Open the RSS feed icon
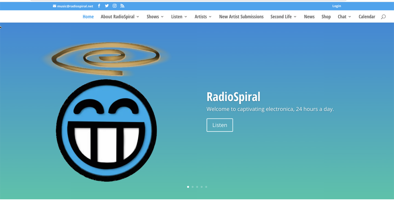The height and width of the screenshot is (202, 394). (122, 6)
